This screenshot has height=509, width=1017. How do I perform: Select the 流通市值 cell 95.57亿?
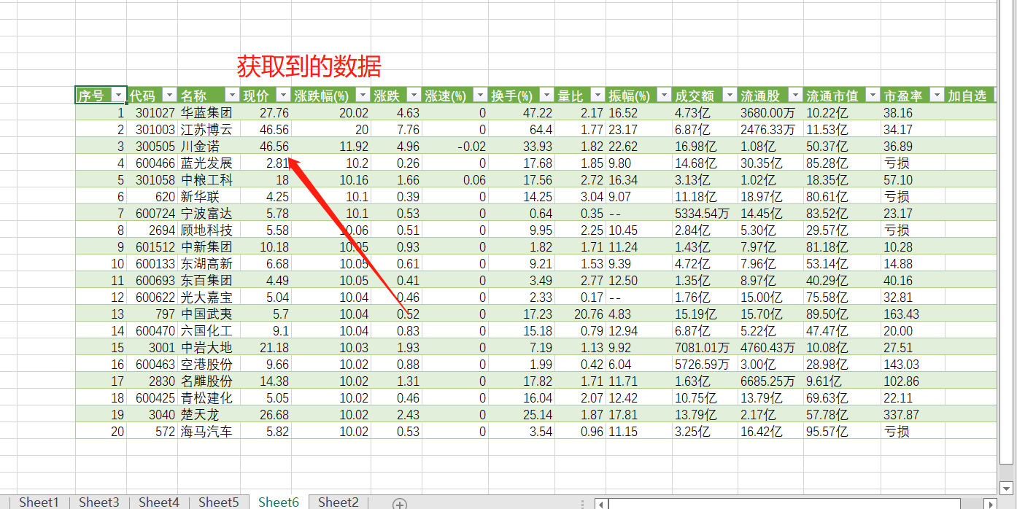coord(842,431)
